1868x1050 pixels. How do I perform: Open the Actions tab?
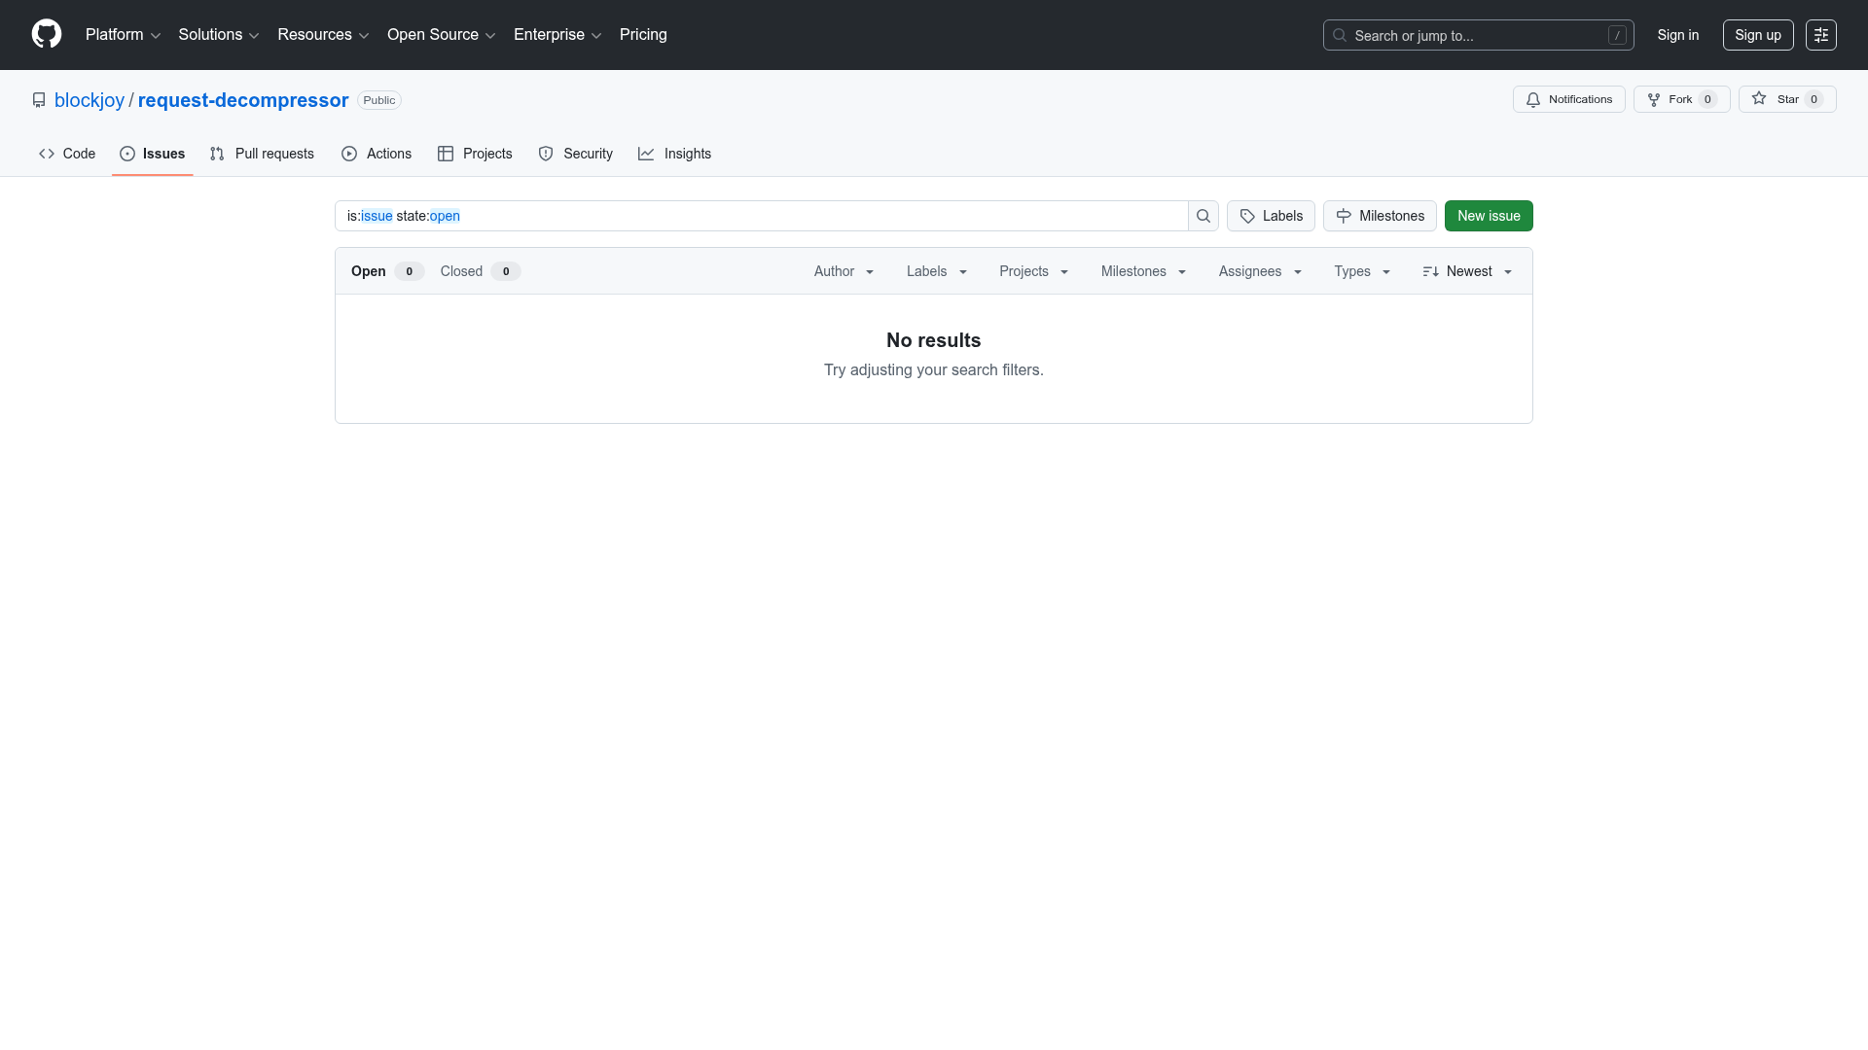[x=377, y=154]
